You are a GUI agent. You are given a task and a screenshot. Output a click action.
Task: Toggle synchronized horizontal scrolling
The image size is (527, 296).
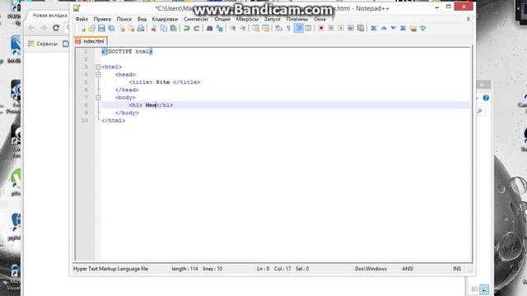pyautogui.click(x=265, y=29)
